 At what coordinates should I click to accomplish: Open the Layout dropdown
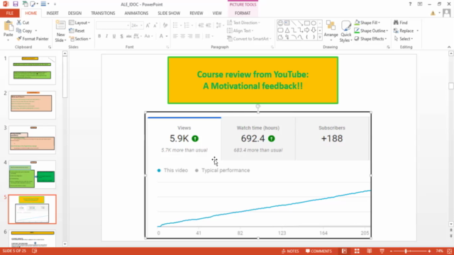79,23
